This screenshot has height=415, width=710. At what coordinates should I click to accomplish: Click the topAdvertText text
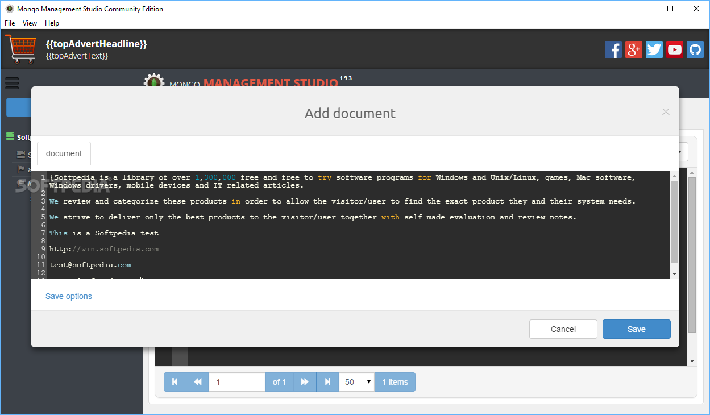coord(77,56)
